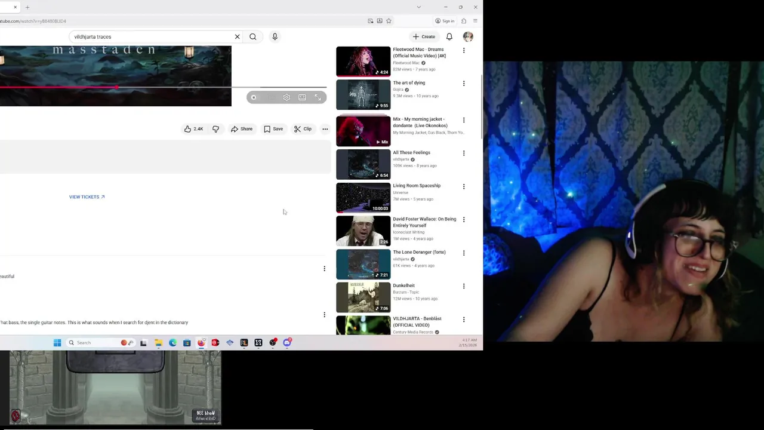
Task: Click the browser address bar URL
Action: coord(33,21)
